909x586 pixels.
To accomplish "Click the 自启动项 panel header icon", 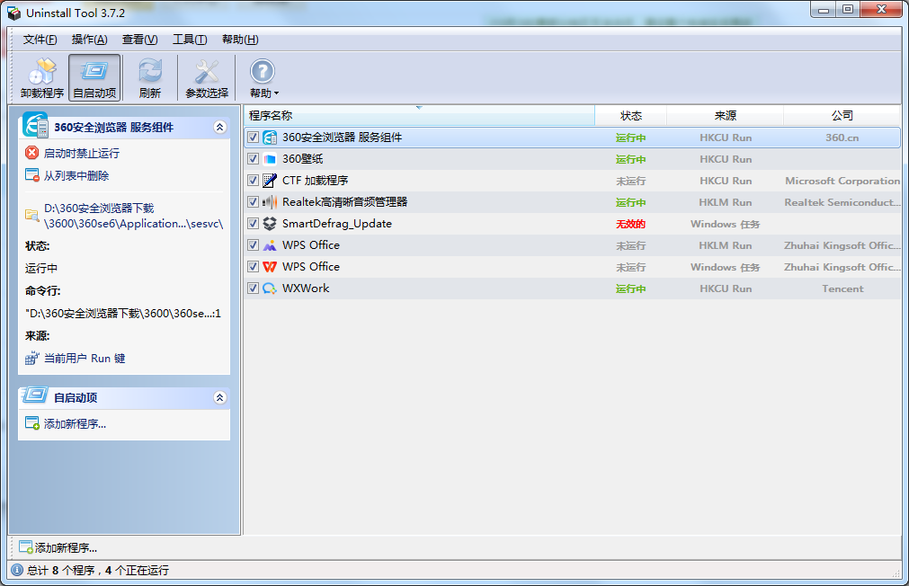I will click(x=35, y=395).
